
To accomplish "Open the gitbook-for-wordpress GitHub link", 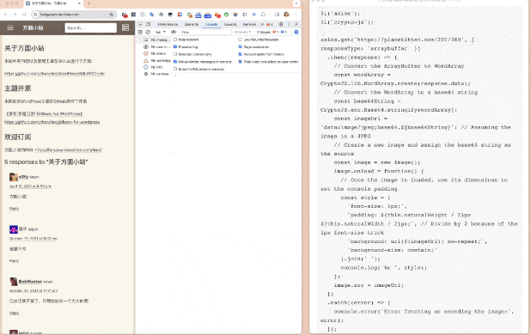I will 52,122.
